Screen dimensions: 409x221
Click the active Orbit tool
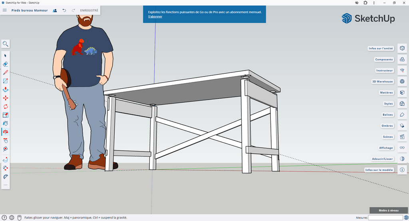[6, 132]
